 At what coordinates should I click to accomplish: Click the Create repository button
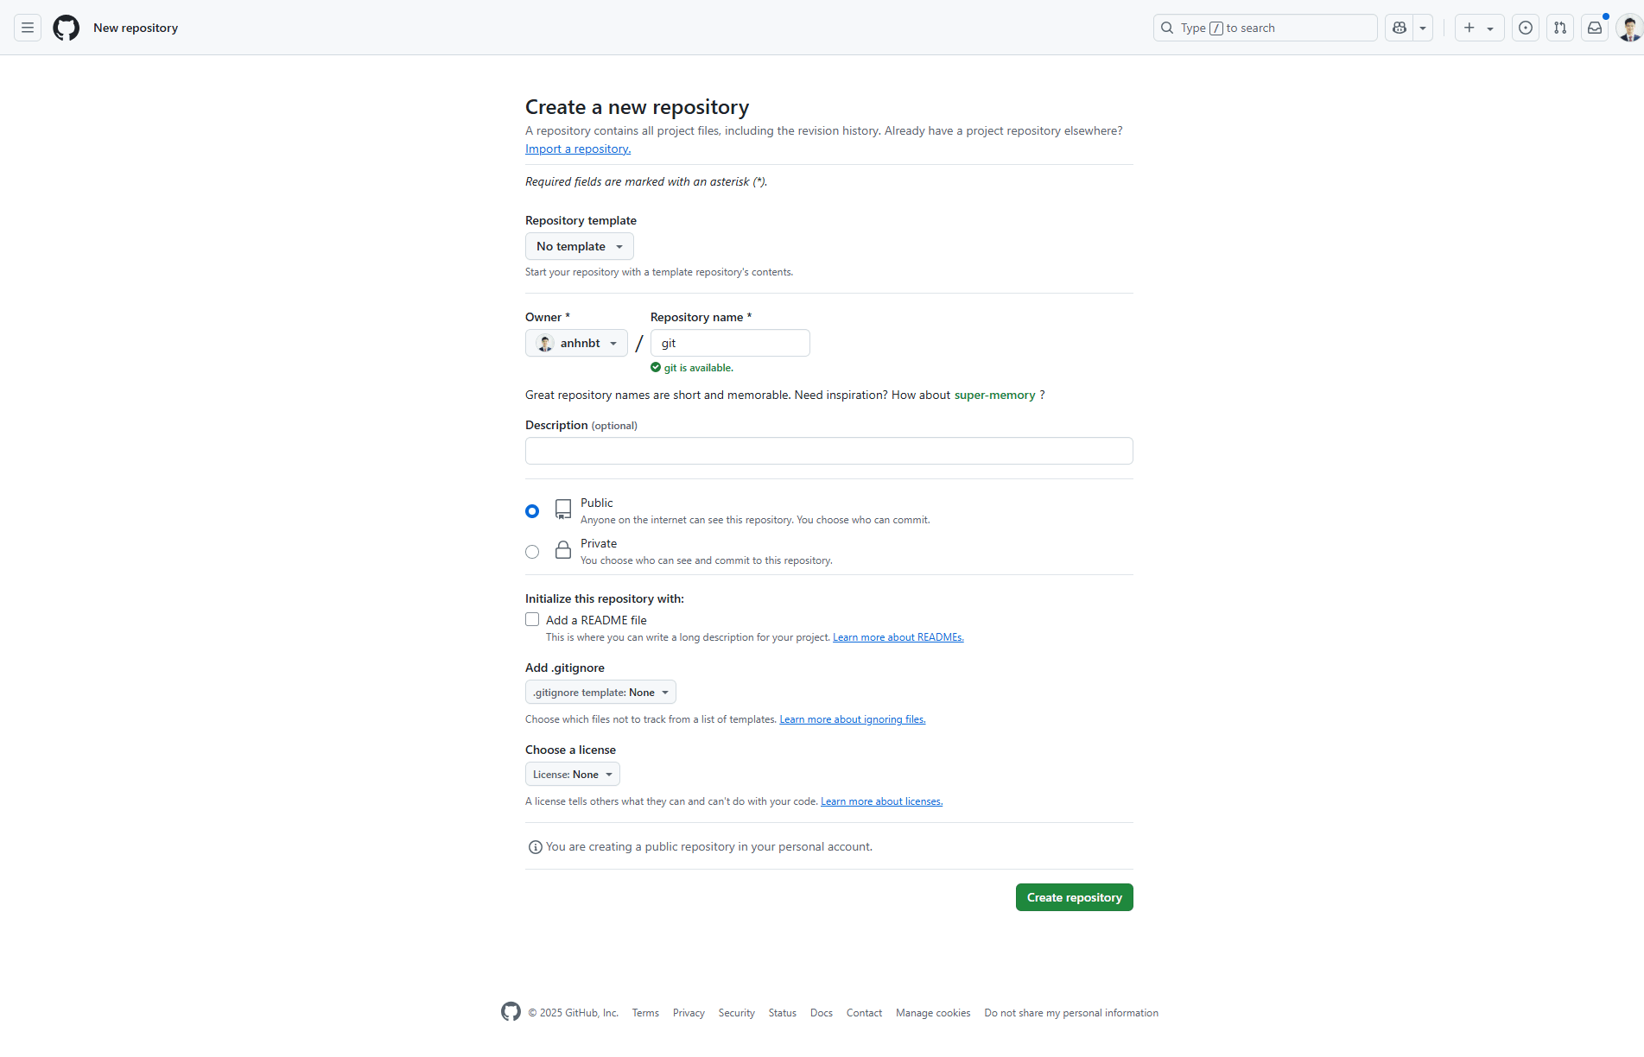pos(1074,897)
